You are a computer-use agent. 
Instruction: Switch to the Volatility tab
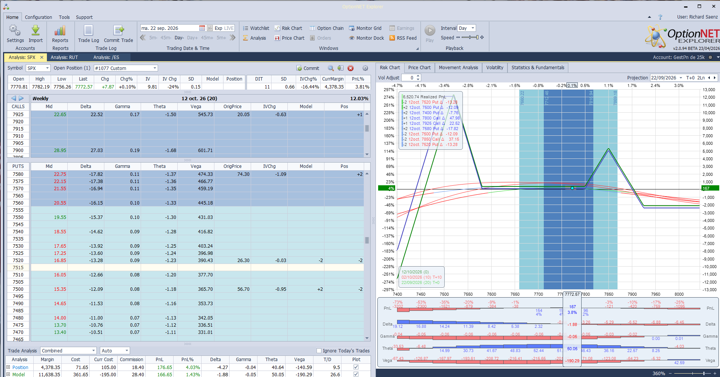click(x=495, y=68)
